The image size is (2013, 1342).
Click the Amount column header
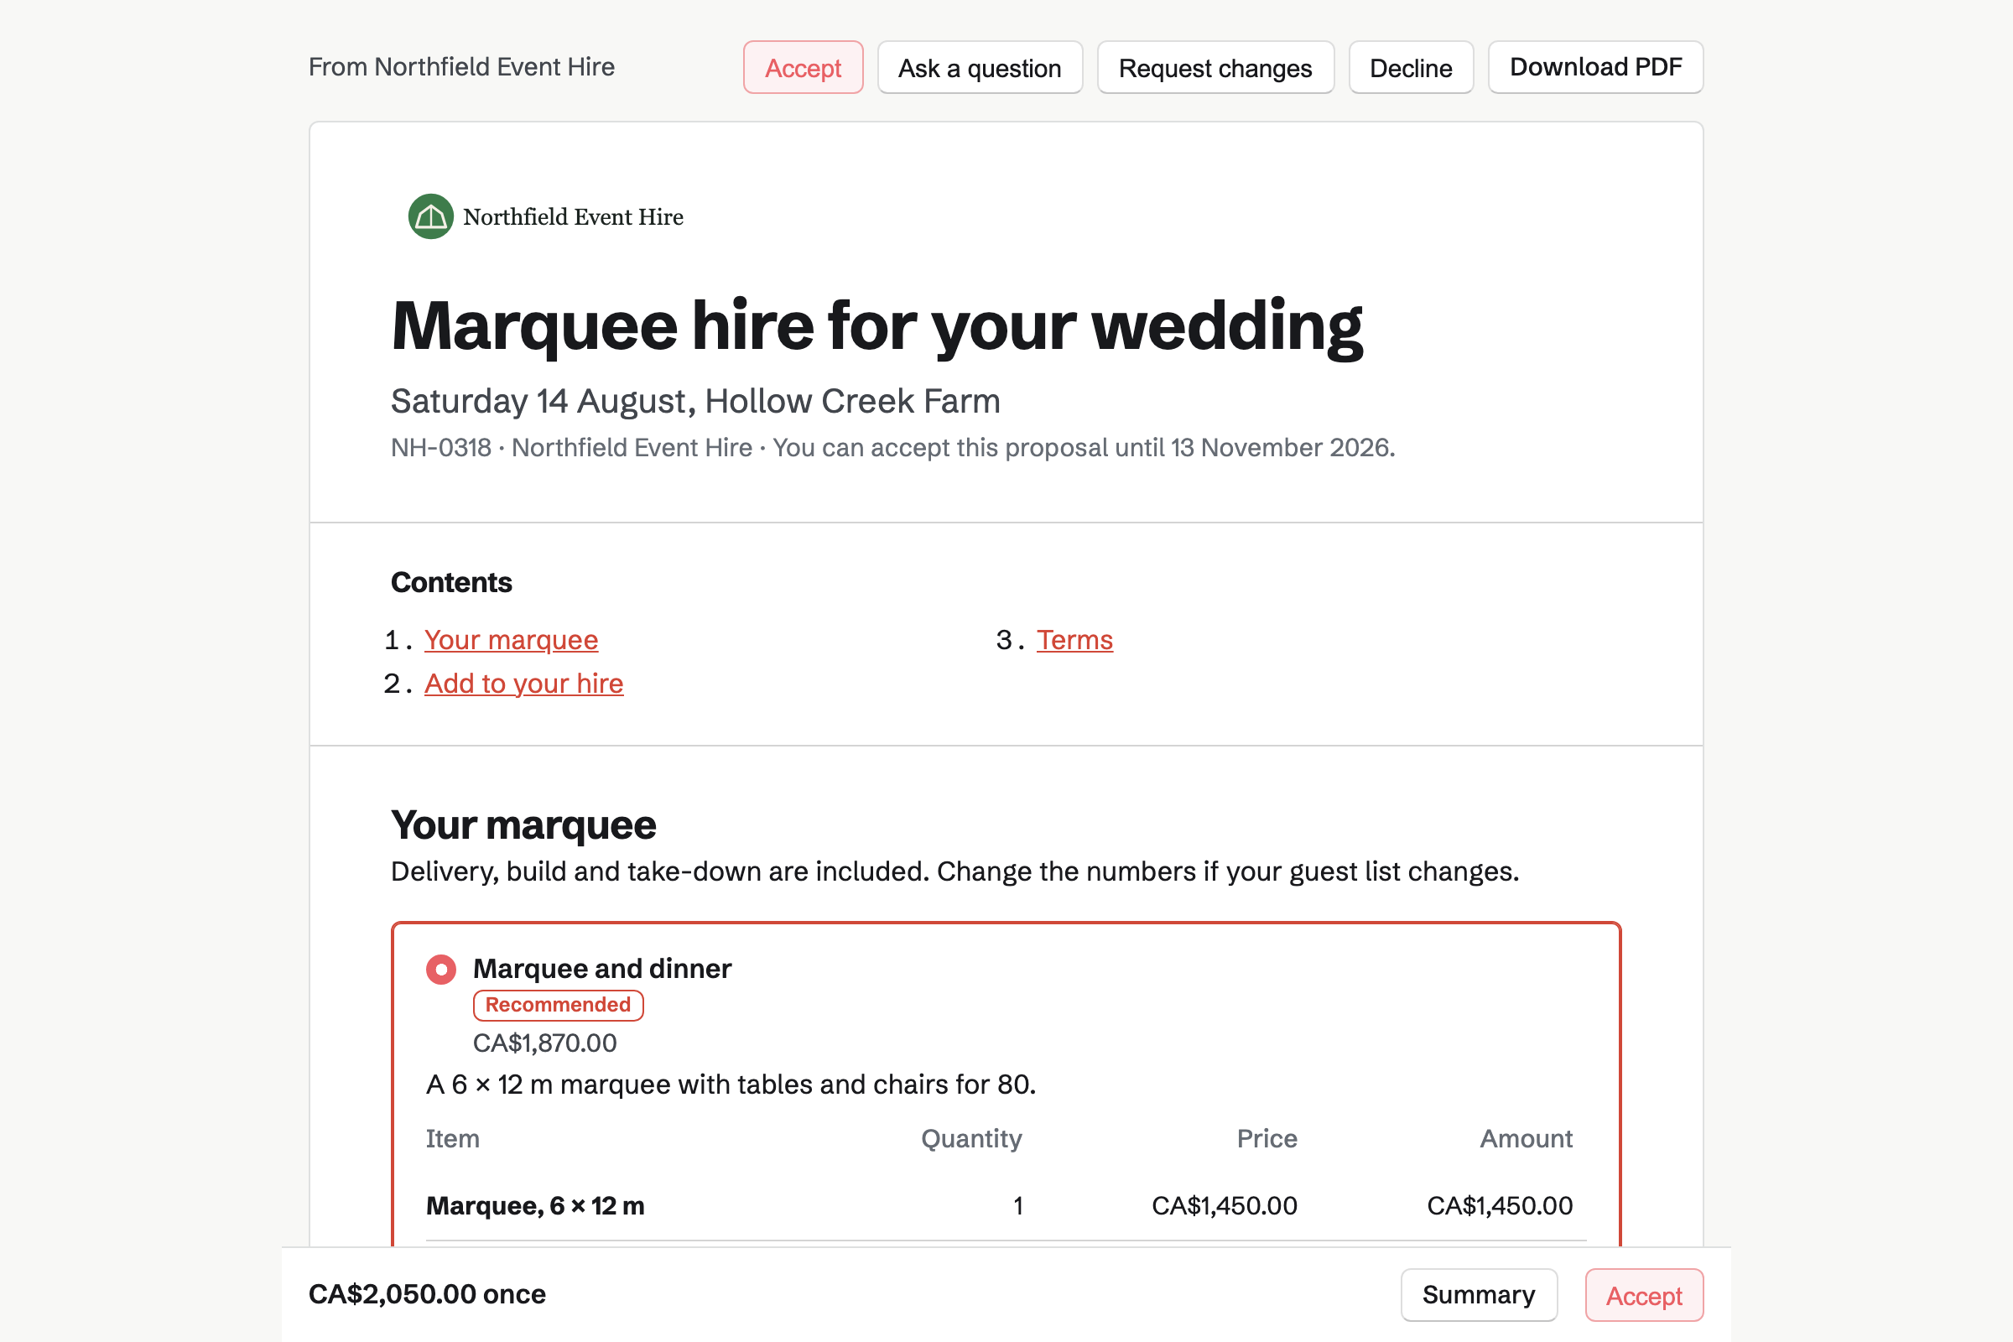(x=1526, y=1139)
